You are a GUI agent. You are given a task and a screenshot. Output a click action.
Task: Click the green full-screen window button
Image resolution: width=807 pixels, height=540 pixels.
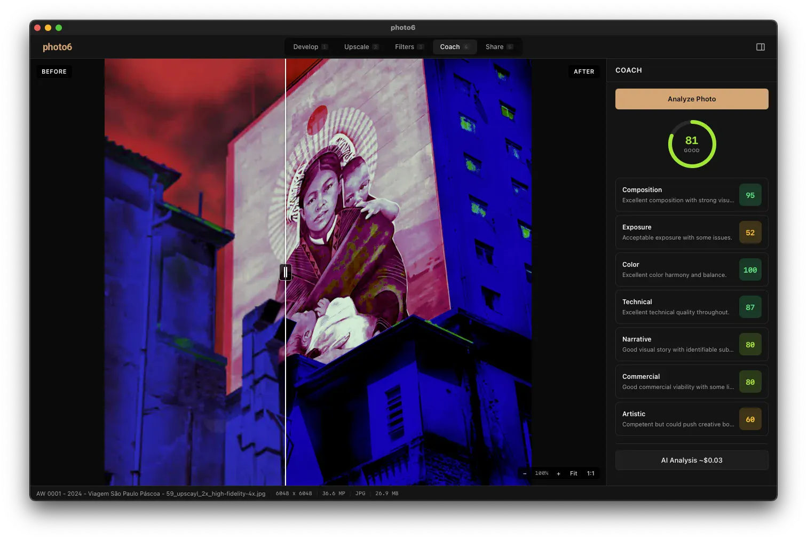(59, 28)
